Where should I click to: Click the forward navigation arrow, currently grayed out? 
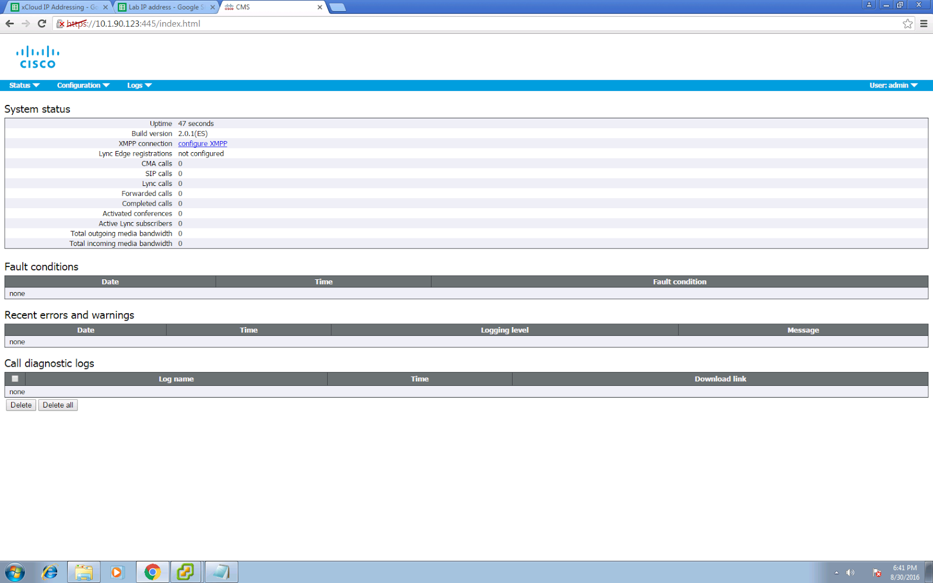coord(25,24)
